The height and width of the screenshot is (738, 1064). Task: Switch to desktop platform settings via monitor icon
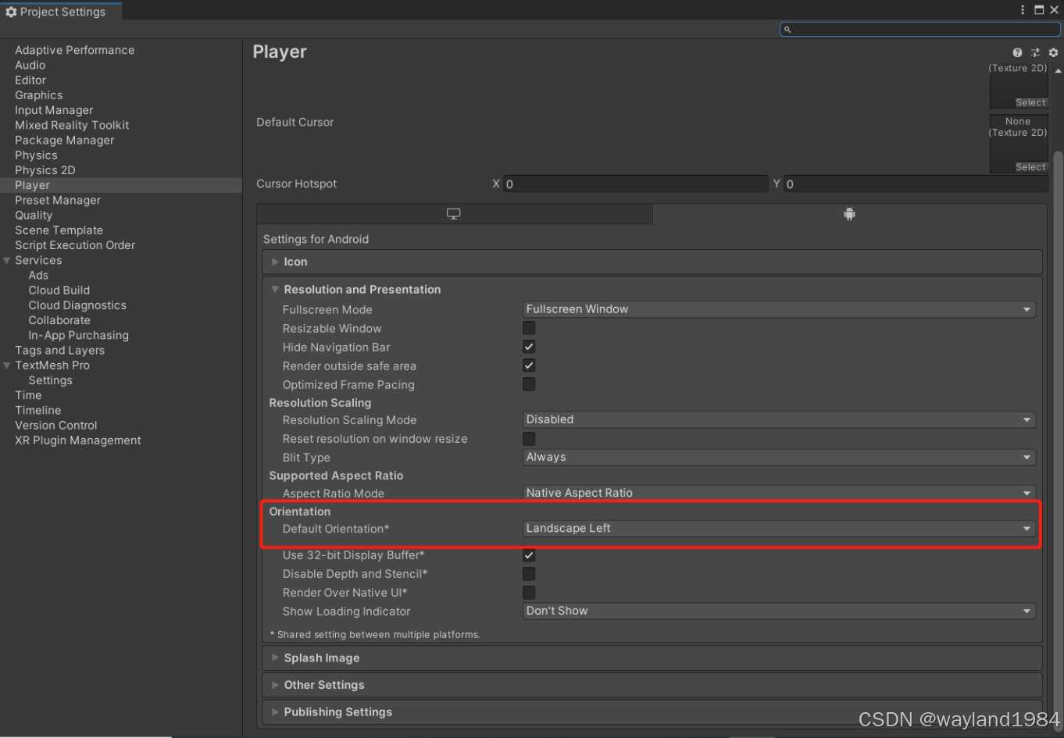pos(454,213)
